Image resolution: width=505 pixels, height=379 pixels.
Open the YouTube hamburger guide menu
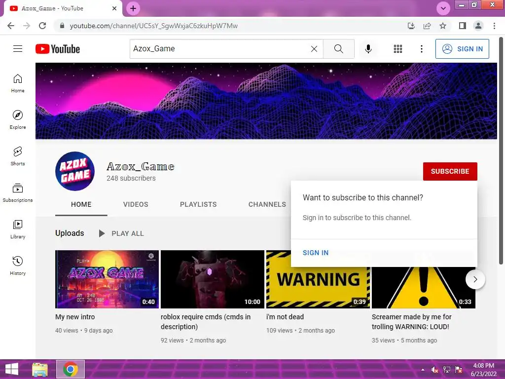18,49
